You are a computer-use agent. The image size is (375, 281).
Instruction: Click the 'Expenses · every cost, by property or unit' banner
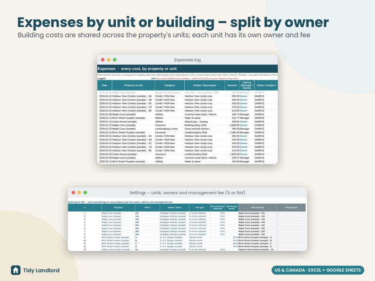click(187, 69)
